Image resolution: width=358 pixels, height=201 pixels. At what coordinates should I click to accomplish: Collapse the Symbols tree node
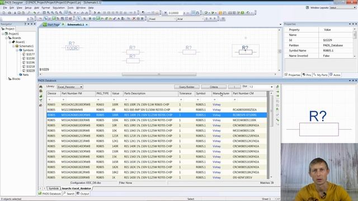click(17, 50)
